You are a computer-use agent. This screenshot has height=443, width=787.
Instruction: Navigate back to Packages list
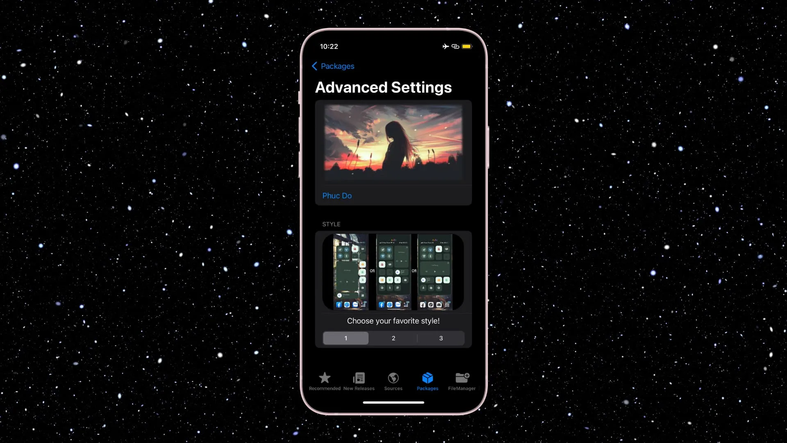click(333, 66)
